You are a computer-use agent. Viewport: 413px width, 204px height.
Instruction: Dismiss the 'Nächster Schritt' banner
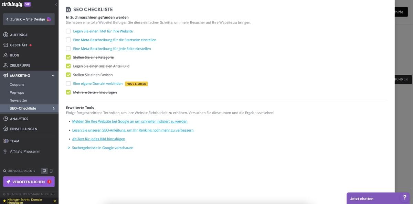(54, 201)
